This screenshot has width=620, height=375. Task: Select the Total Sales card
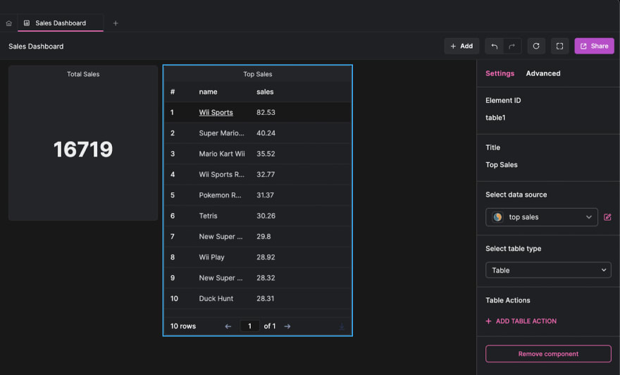pos(83,143)
